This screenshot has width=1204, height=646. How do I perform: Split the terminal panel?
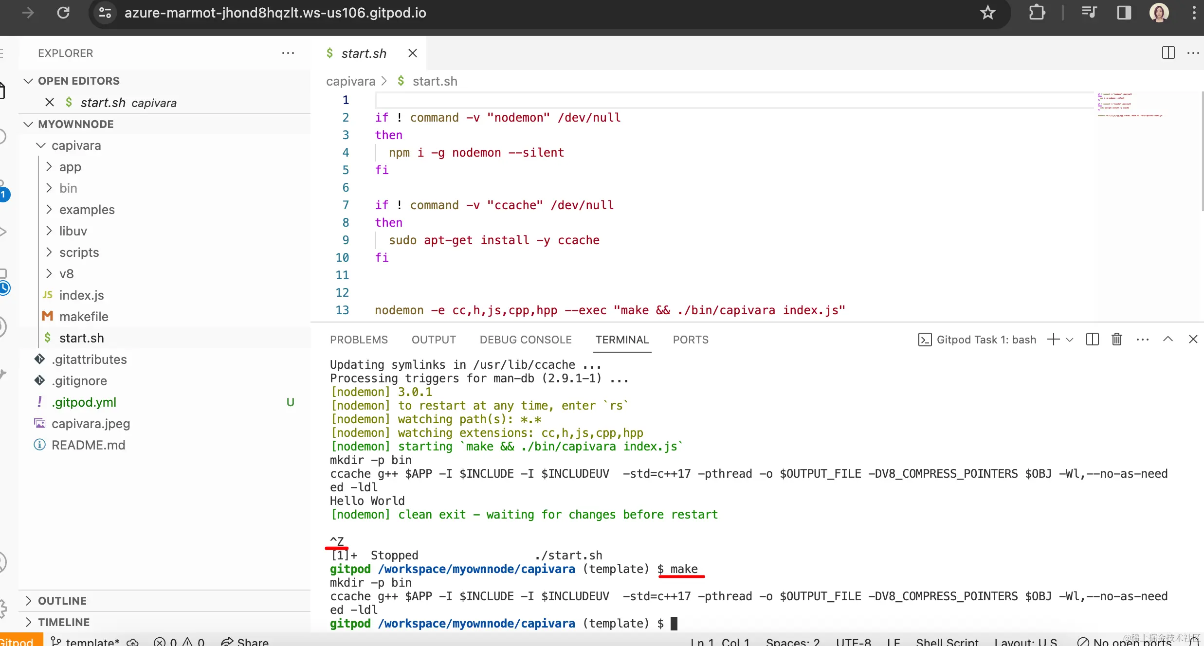point(1092,339)
